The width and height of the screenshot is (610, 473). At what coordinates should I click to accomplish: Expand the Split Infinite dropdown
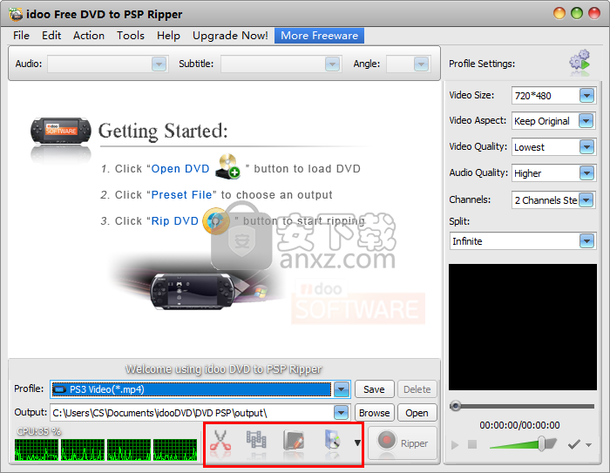point(586,240)
